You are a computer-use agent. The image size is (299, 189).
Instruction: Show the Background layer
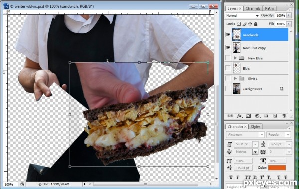pyautogui.click(x=228, y=89)
